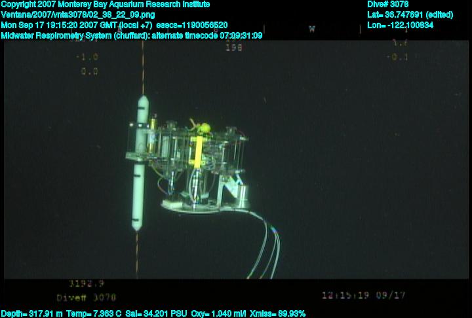Click the overlay number 3192.9
Image resolution: width=472 pixels, height=318 pixels.
pos(87,283)
